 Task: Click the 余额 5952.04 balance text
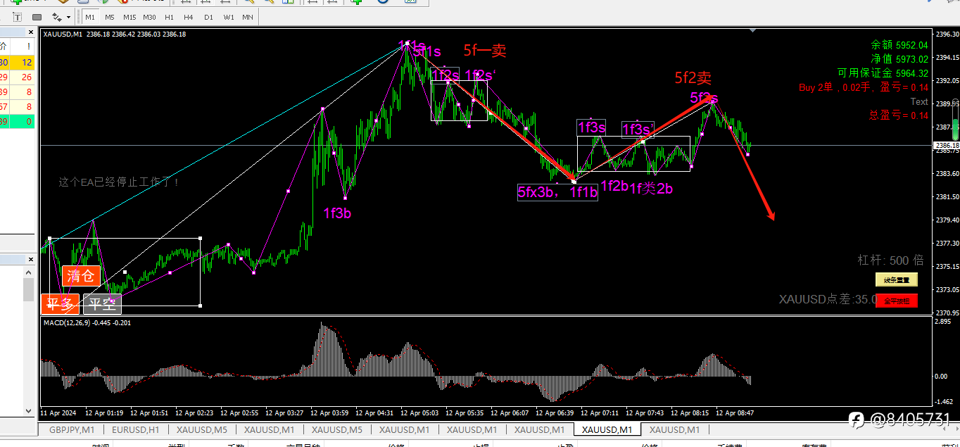[x=899, y=44]
